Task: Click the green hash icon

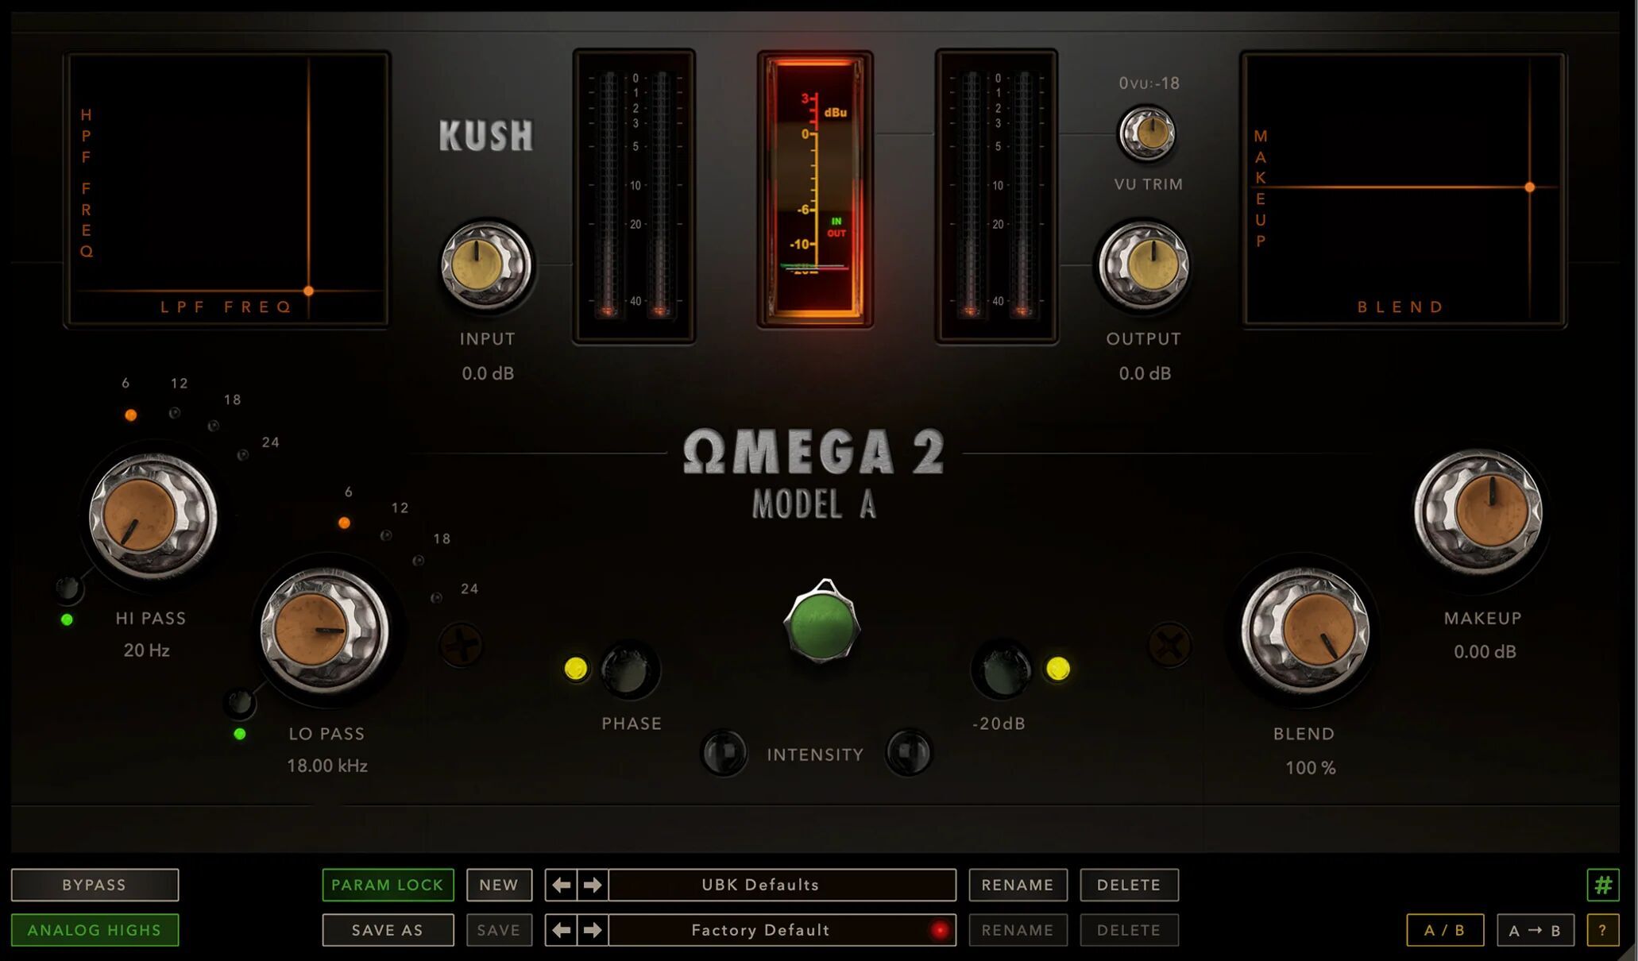Action: pyautogui.click(x=1603, y=885)
